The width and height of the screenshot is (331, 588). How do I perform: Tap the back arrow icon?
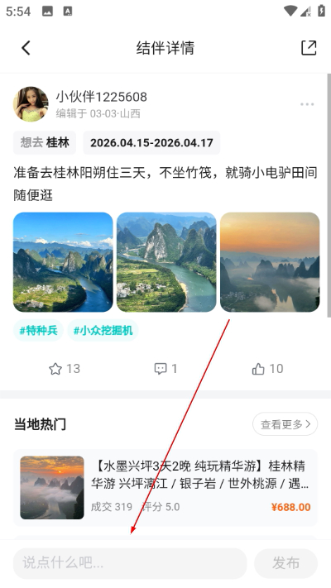(x=26, y=48)
